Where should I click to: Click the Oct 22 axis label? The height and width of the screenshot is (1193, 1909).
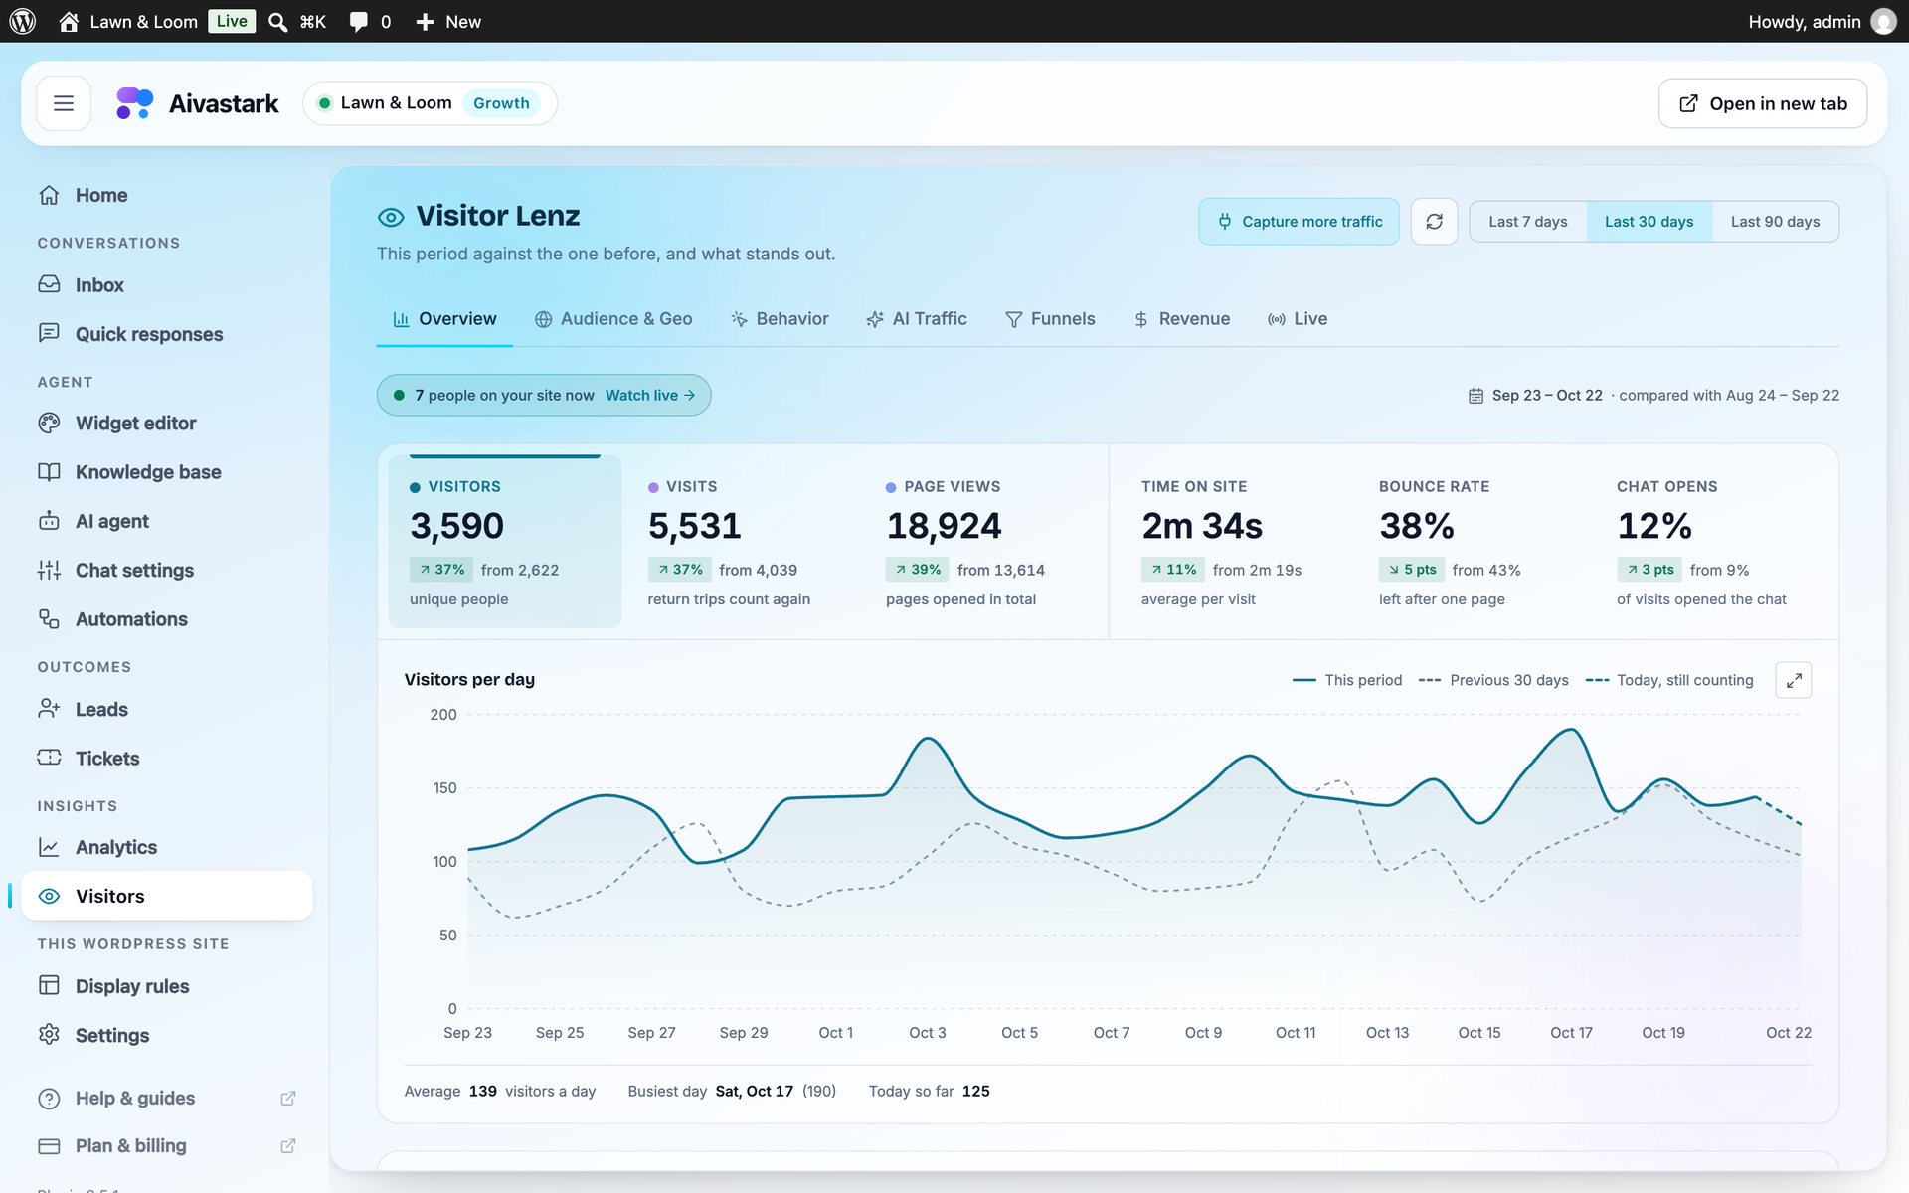click(x=1788, y=1032)
